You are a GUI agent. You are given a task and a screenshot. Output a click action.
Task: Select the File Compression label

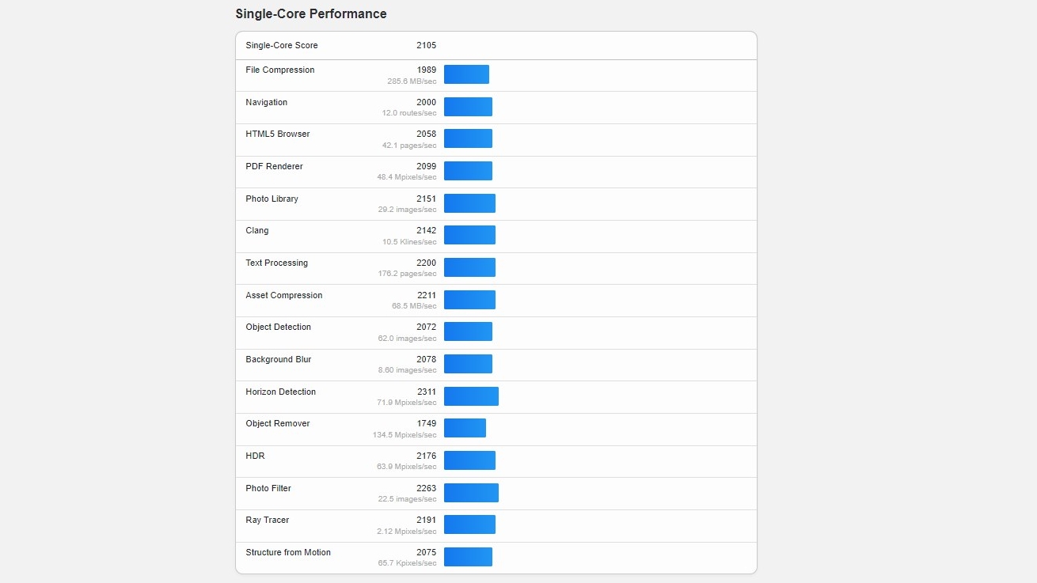point(280,70)
